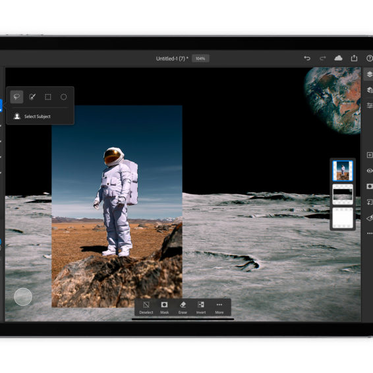Select the Lasso selection tool
Screen dimensions: 373x373
(x=16, y=97)
